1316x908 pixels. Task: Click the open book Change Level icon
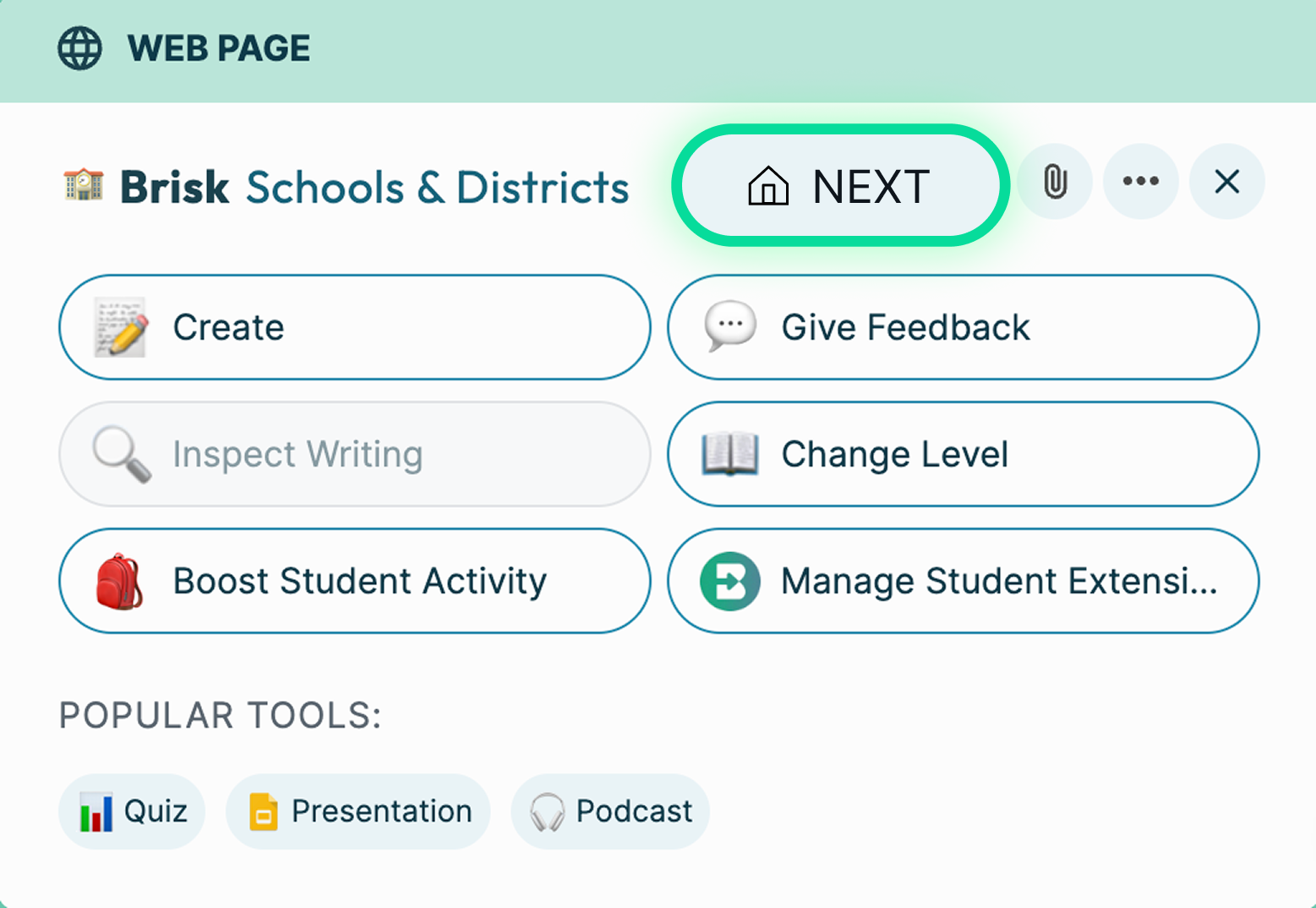[729, 454]
